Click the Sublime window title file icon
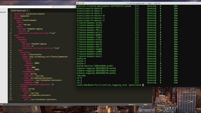 tap(53, 7)
